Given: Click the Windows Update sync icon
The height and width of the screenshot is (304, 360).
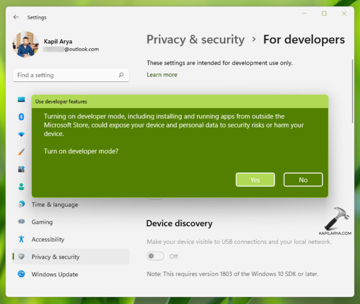Looking at the screenshot, I should pos(21,274).
